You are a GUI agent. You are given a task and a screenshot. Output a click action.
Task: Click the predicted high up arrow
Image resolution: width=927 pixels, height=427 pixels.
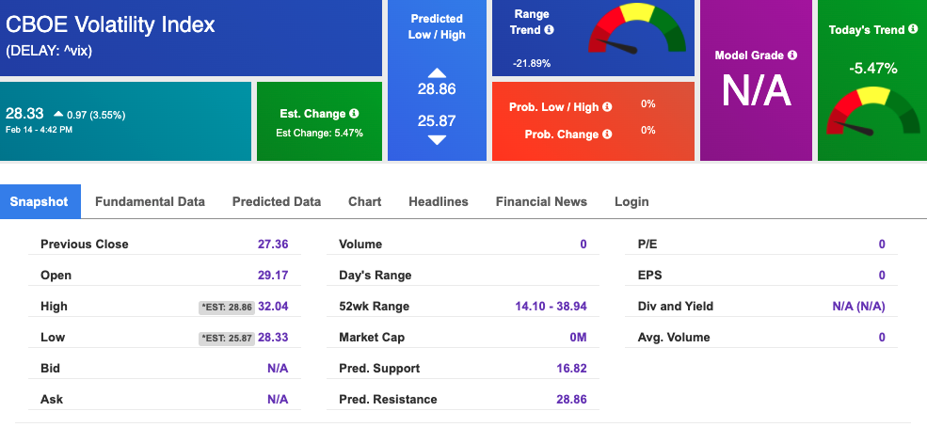click(437, 73)
